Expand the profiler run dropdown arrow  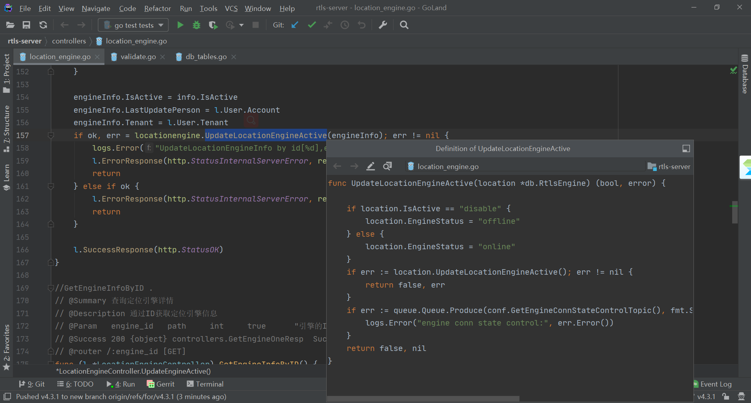pyautogui.click(x=241, y=25)
